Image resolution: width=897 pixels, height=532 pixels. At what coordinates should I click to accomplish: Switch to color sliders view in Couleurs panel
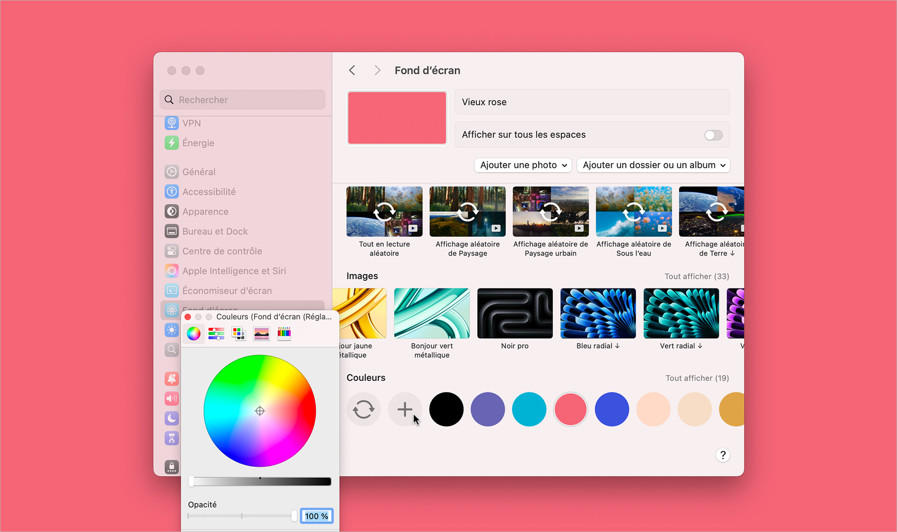point(216,333)
